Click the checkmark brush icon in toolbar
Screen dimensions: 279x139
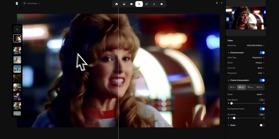point(146,4)
